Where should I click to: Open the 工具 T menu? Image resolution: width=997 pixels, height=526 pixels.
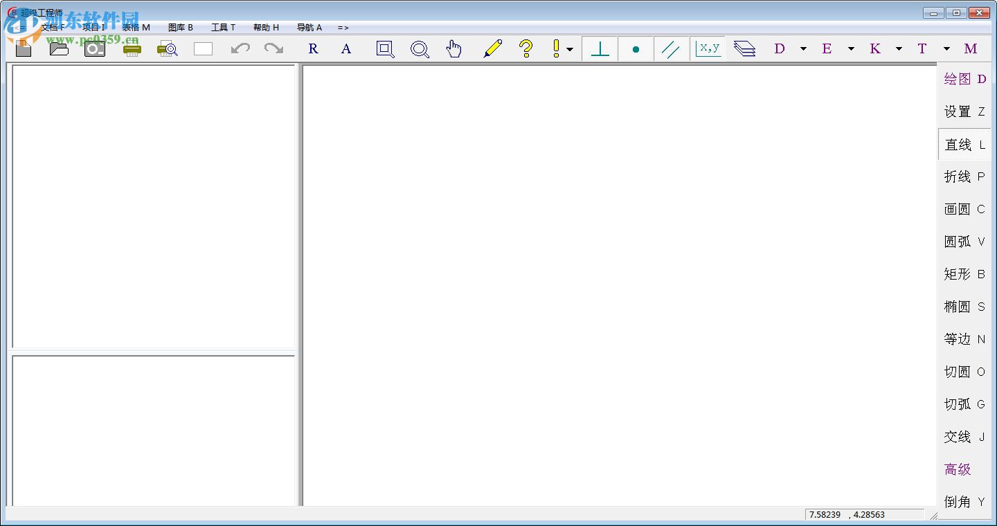[x=223, y=28]
